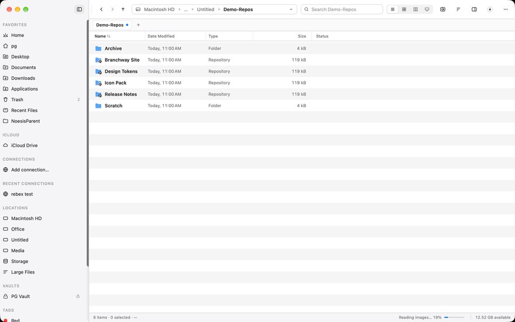Select the Design Tokens repository icon
The height and width of the screenshot is (322, 515).
click(98, 71)
